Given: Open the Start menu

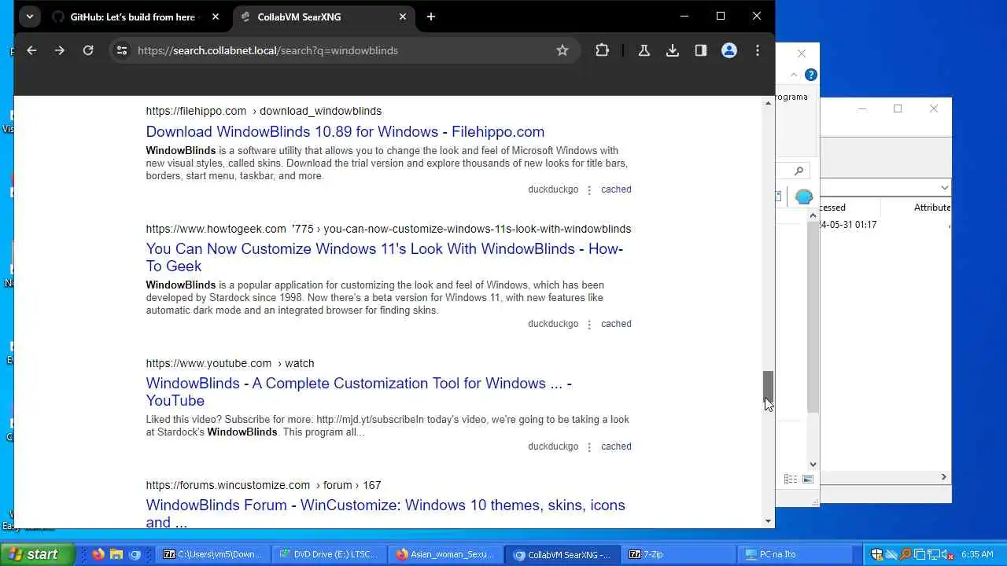Looking at the screenshot, I should [x=38, y=554].
